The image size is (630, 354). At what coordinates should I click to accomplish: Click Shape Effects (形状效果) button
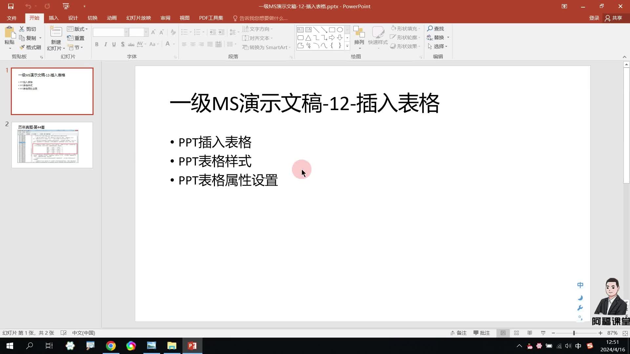[x=405, y=46]
